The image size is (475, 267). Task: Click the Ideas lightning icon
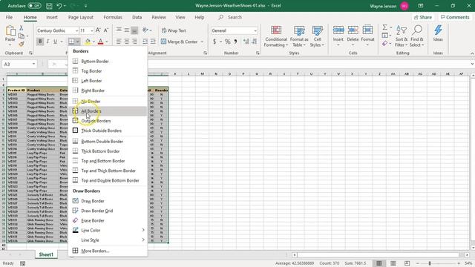tap(438, 30)
